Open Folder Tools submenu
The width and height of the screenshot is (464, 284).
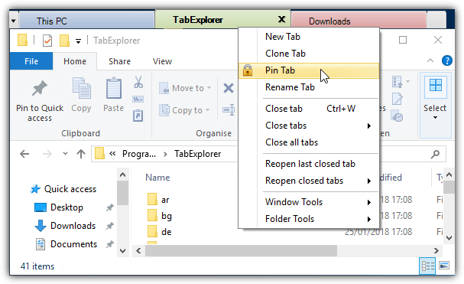tap(308, 219)
